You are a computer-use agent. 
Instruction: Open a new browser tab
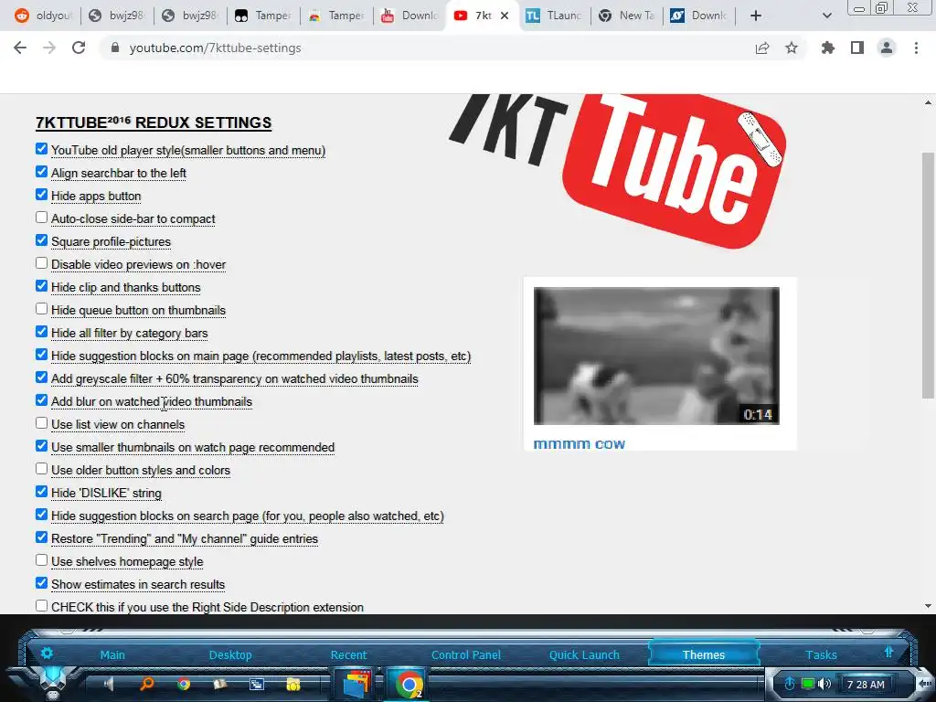point(756,16)
